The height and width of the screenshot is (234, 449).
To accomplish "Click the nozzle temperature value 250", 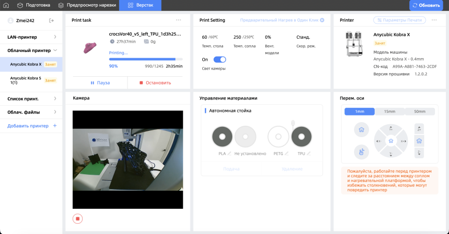I will pyautogui.click(x=237, y=37).
